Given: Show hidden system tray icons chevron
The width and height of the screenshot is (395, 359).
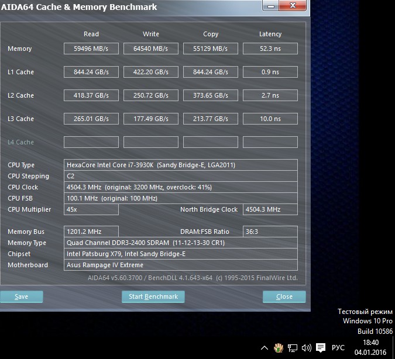Looking at the screenshot, I should click(x=265, y=348).
